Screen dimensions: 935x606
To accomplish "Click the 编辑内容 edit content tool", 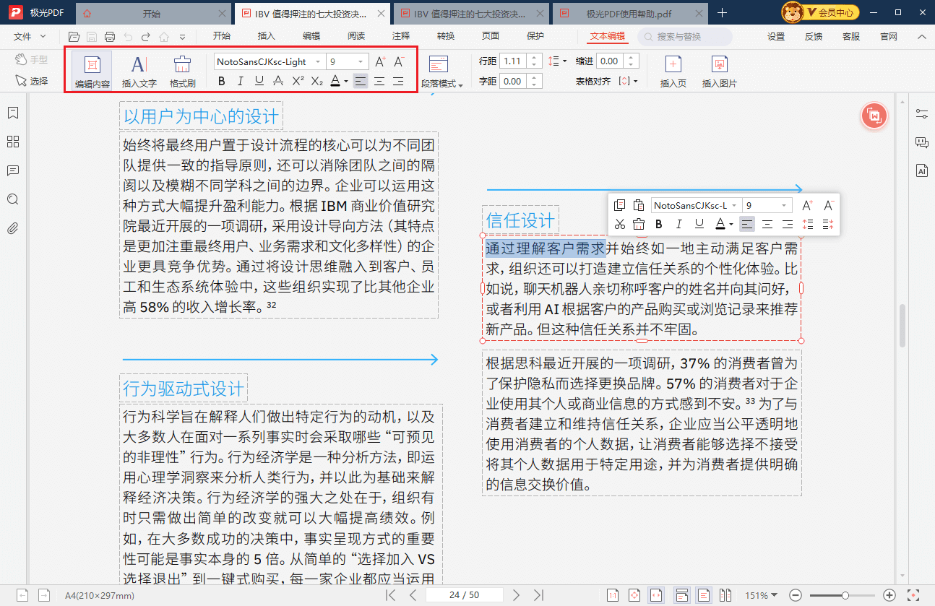I will pyautogui.click(x=92, y=71).
